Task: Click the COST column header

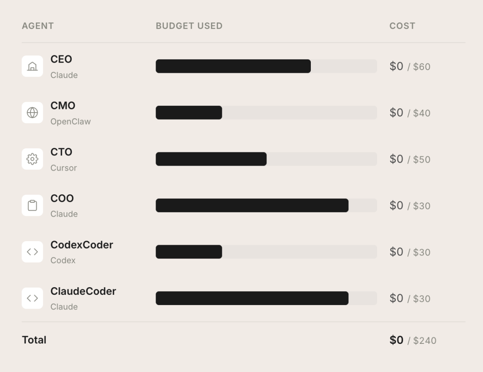Action: 402,26
